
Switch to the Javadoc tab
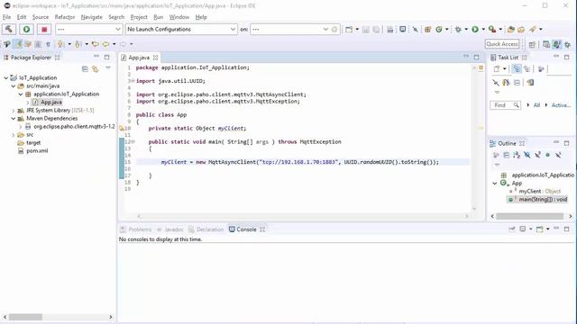169,229
